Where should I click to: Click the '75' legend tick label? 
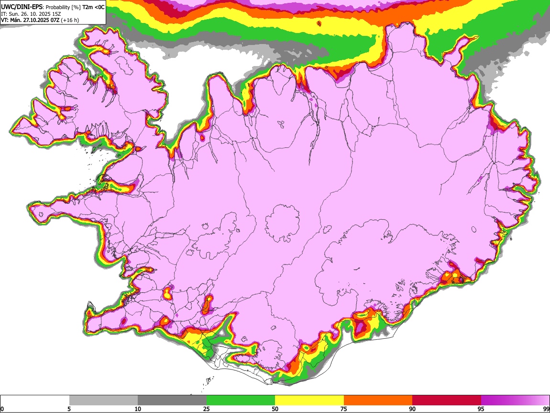click(344, 409)
